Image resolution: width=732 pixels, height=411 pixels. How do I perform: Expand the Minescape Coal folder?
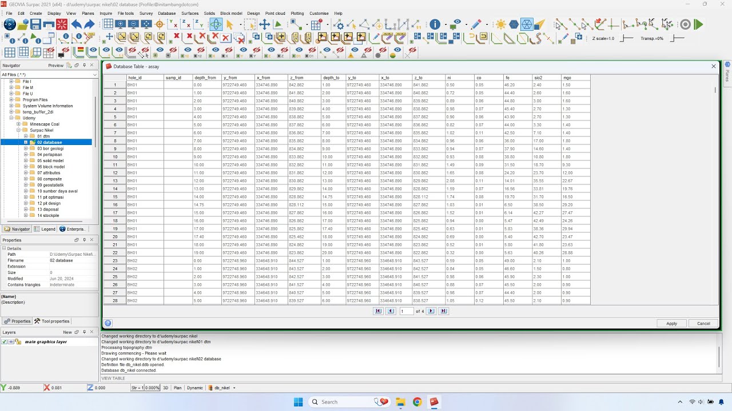18,124
